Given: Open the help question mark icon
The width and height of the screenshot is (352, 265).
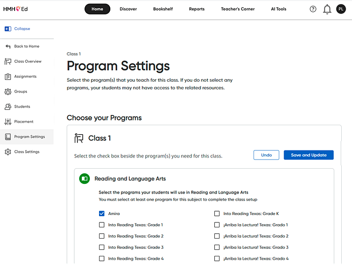Looking at the screenshot, I should [x=313, y=9].
